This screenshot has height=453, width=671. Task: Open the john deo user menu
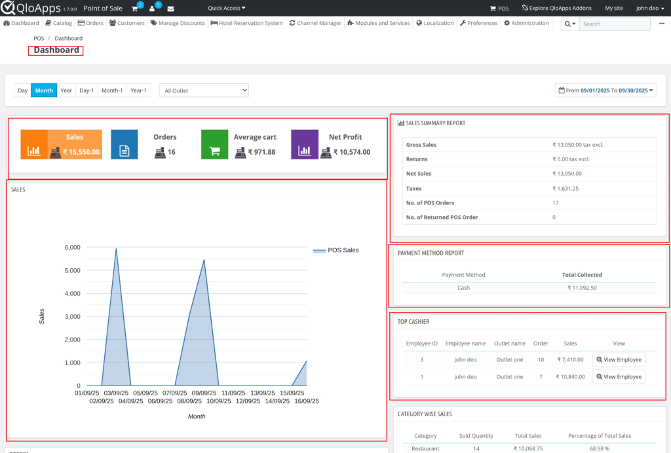pyautogui.click(x=650, y=8)
